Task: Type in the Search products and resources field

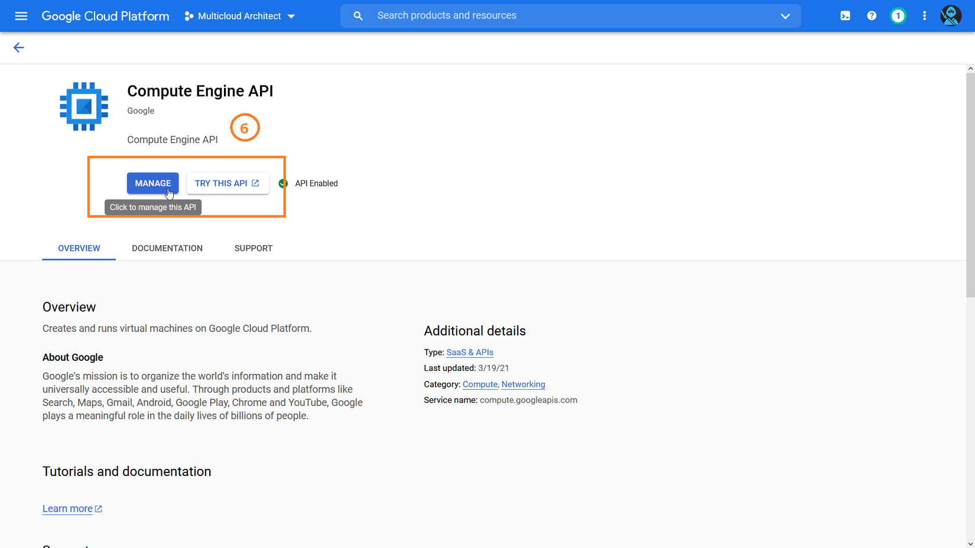Action: (x=567, y=16)
